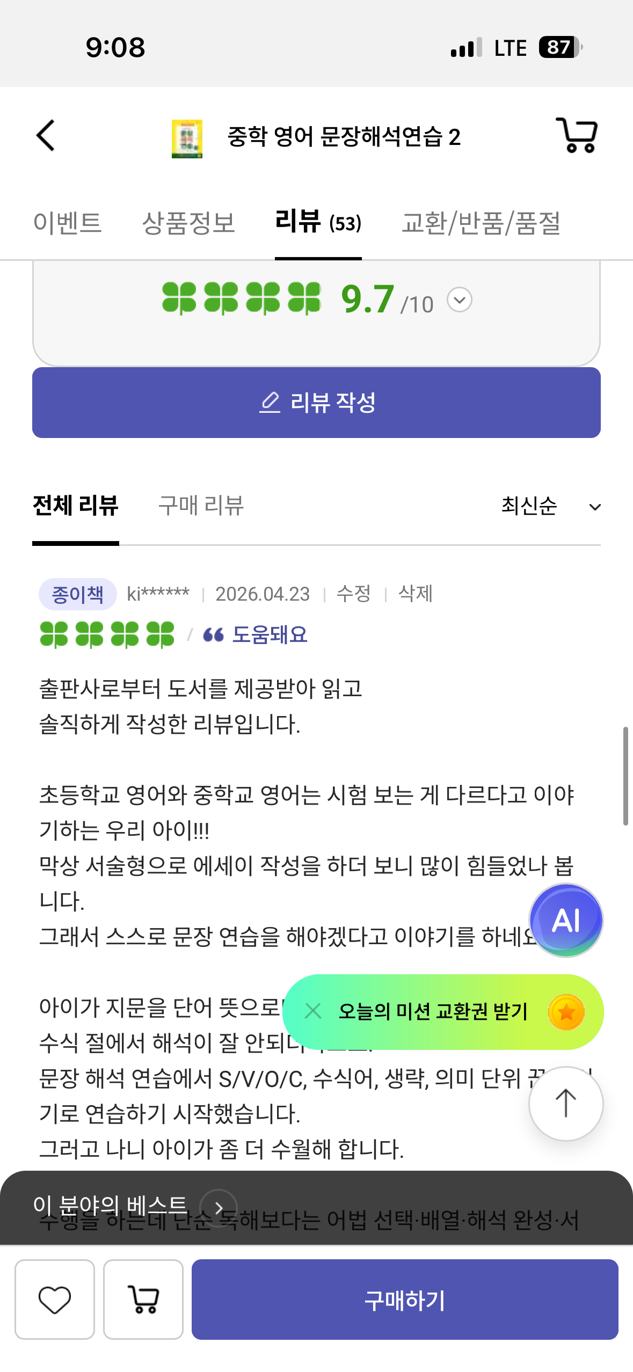Open the 교환/반품/품절 tab

pos(481,223)
